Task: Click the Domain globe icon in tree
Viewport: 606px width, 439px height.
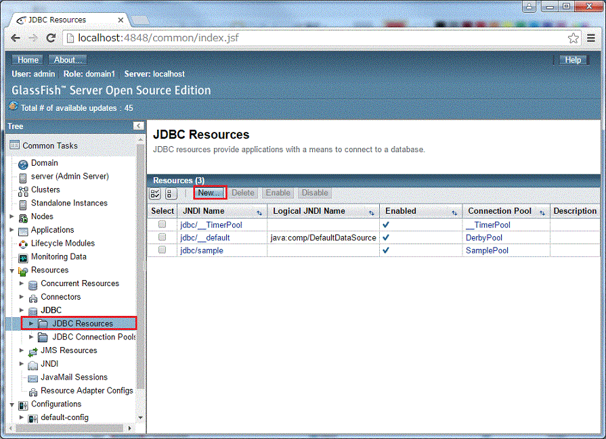Action: [x=23, y=164]
